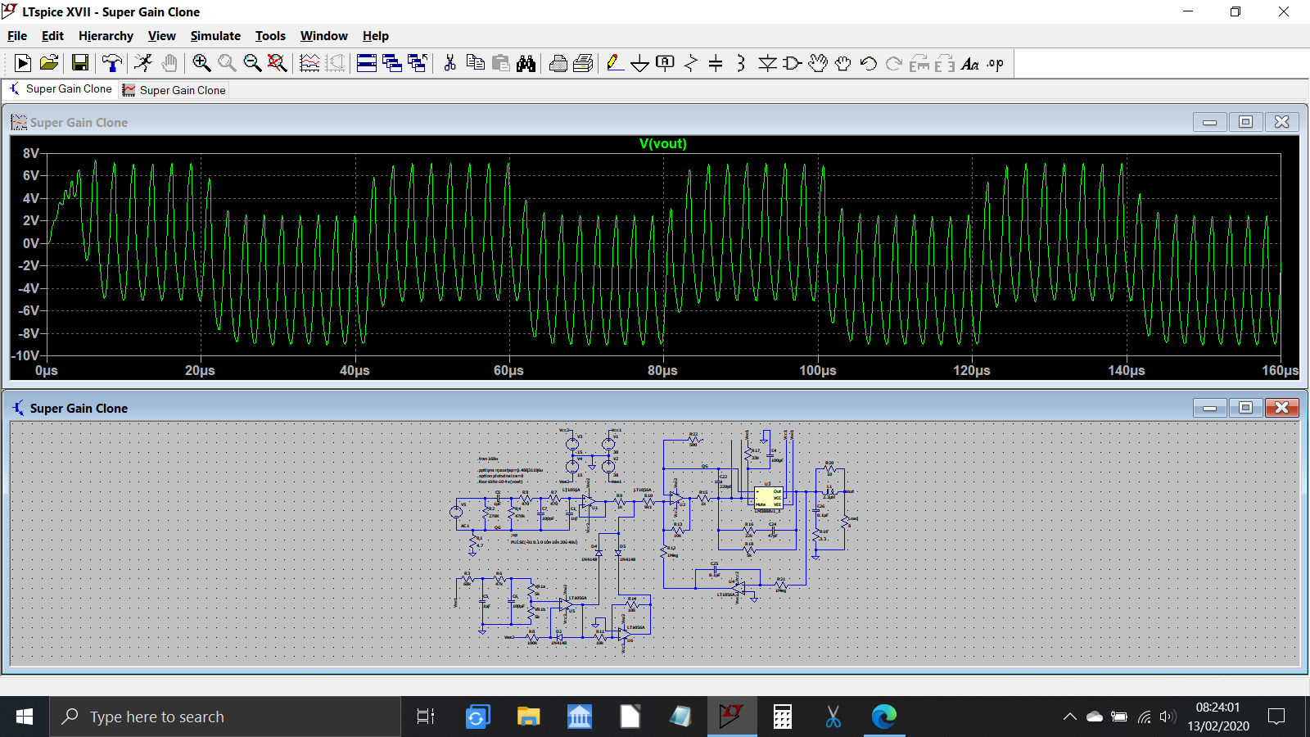Viewport: 1310px width, 737px height.
Task: Click the taskbar search box
Action: pyautogui.click(x=225, y=717)
